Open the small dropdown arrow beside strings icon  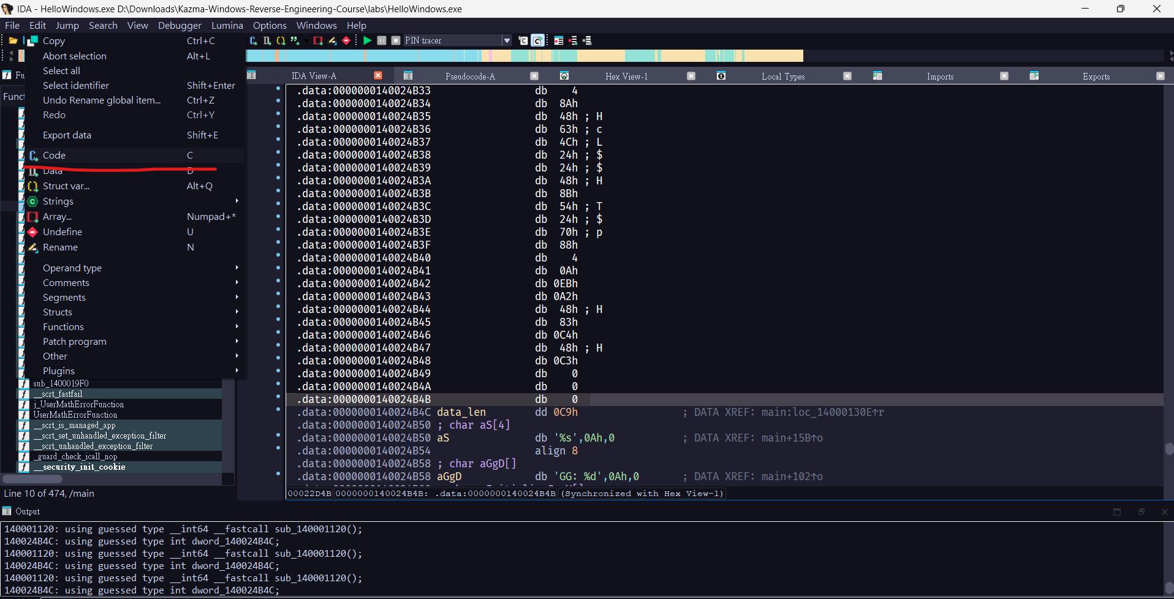306,40
